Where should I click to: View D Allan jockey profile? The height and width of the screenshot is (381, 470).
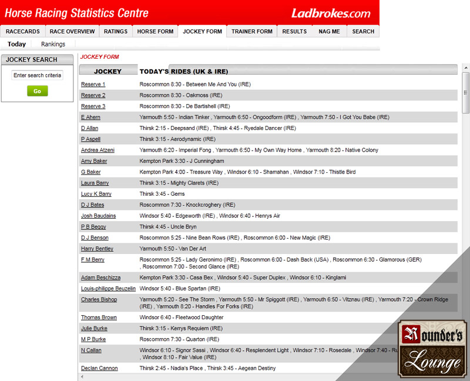90,128
